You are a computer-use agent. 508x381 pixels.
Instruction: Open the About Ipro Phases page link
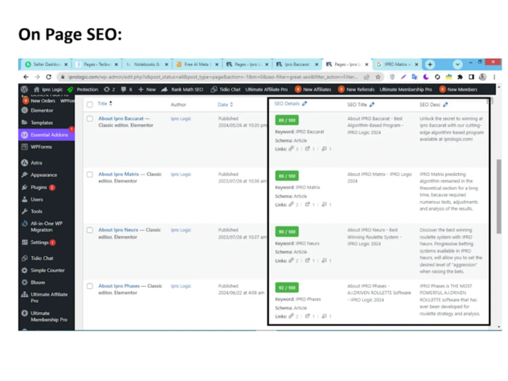[x=119, y=286]
